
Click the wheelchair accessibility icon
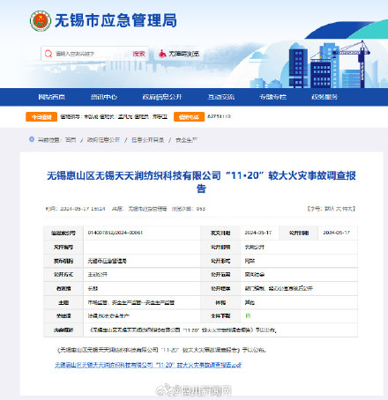pyautogui.click(x=162, y=54)
